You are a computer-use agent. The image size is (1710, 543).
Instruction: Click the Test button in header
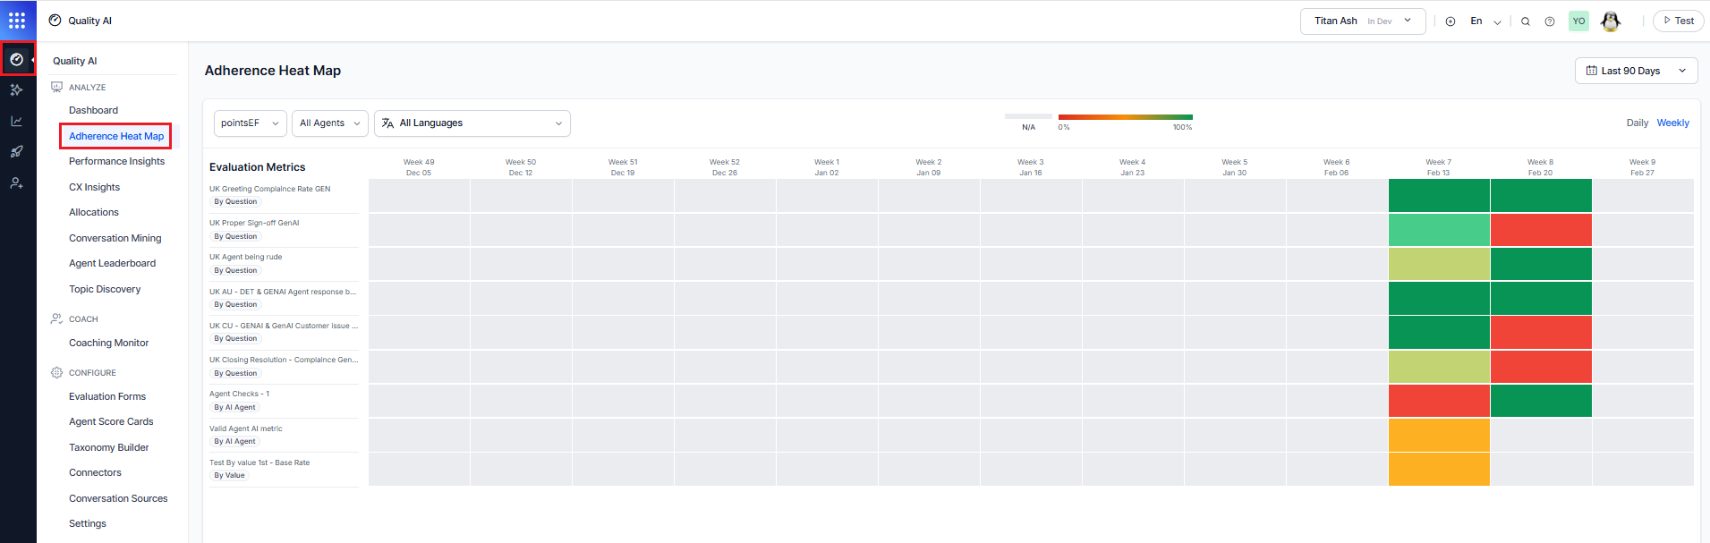tap(1678, 21)
